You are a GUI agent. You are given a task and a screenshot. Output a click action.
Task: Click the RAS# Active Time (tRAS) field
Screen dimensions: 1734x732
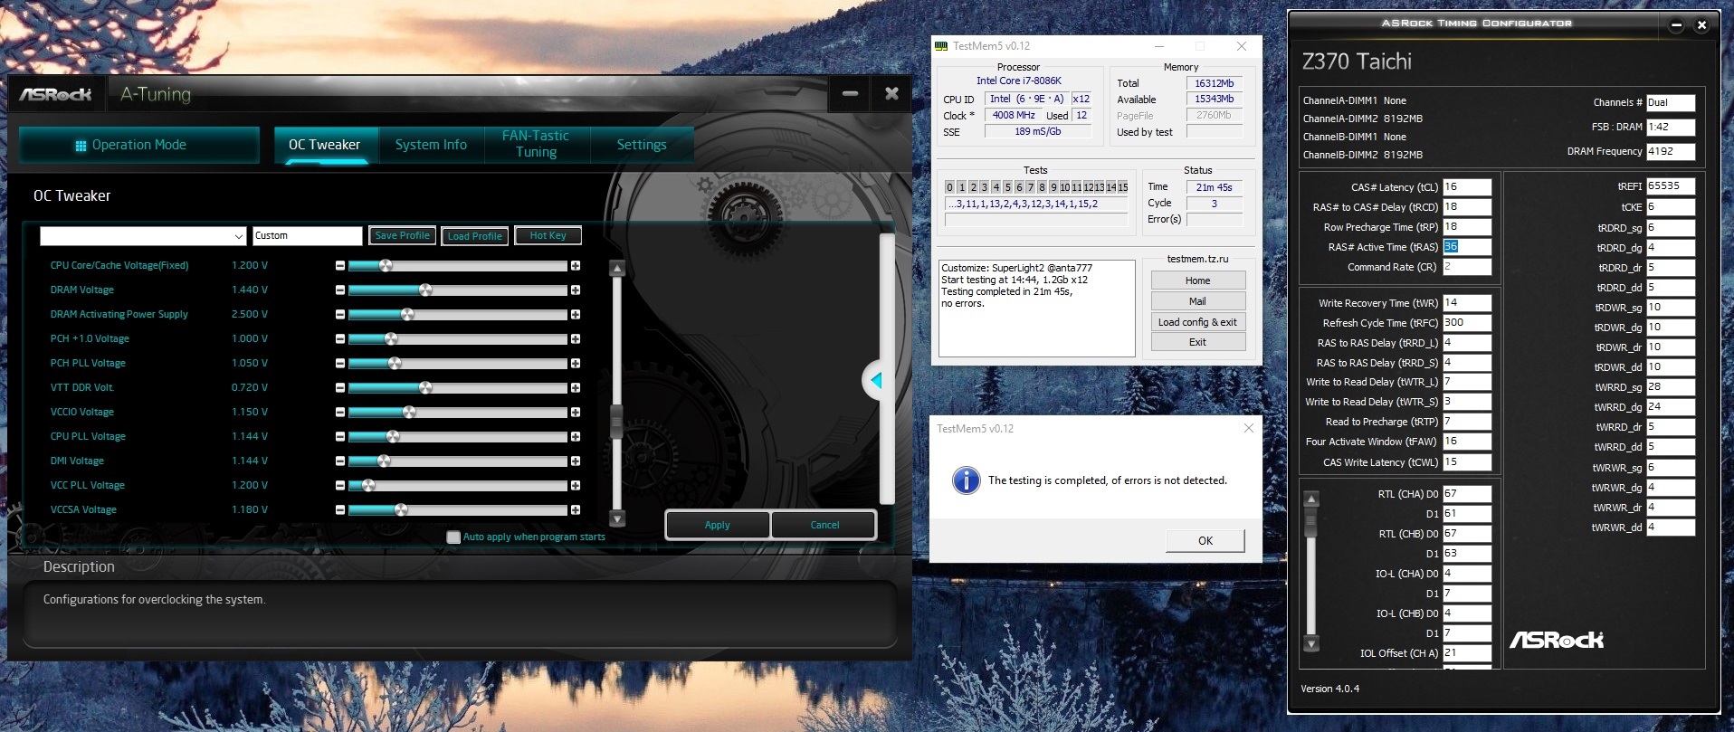pos(1467,247)
